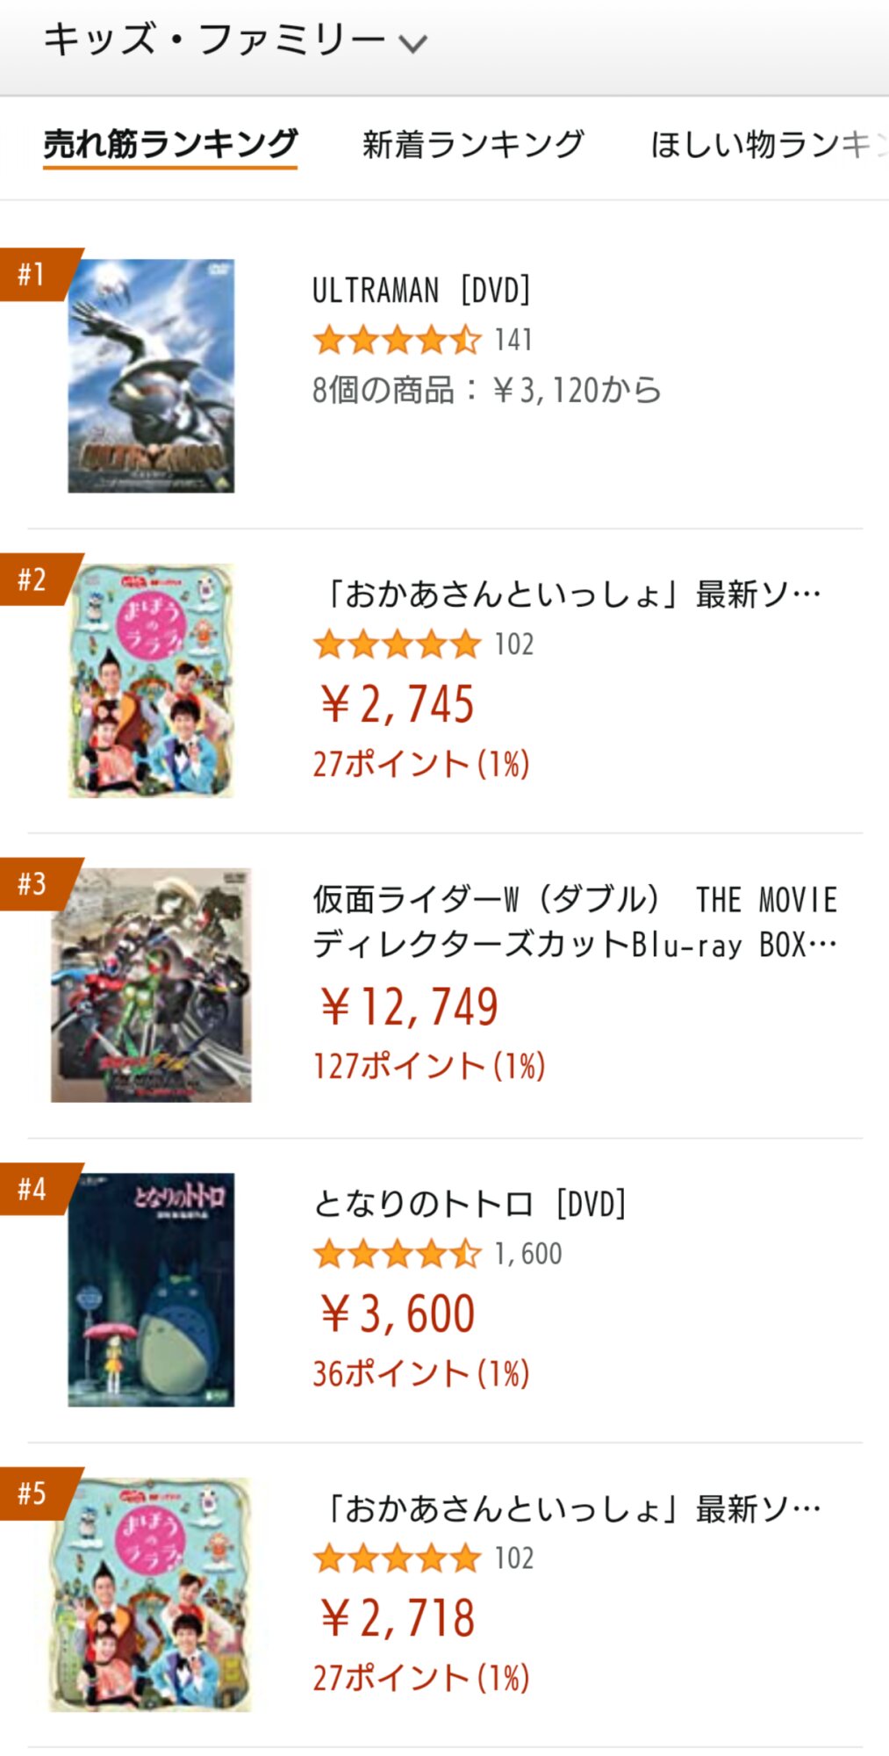Switch to the 新着ランキング tab
Screen dimensions: 889x1756
click(x=473, y=144)
